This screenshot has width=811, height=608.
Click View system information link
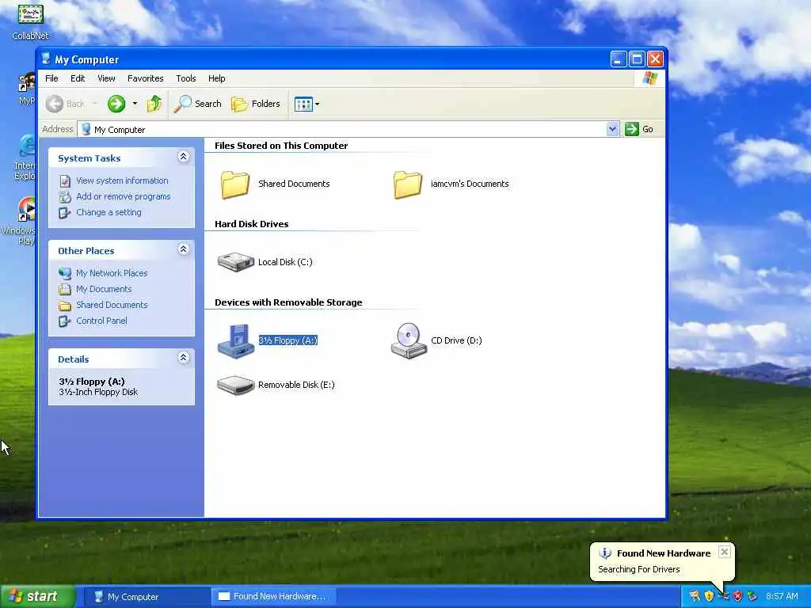122,180
